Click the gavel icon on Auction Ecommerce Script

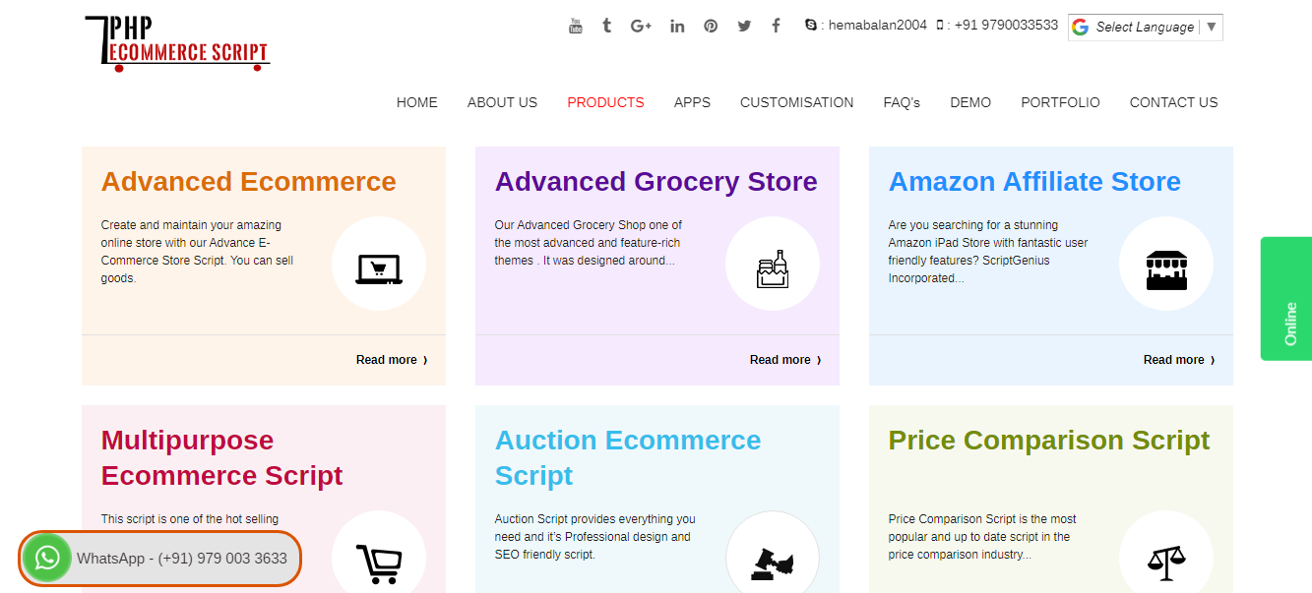pos(773,565)
